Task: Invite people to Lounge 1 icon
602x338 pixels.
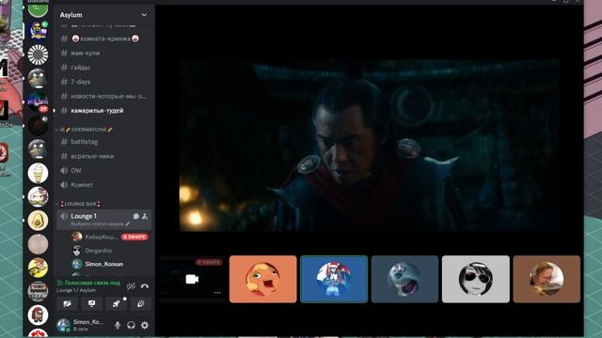Action: pos(145,216)
